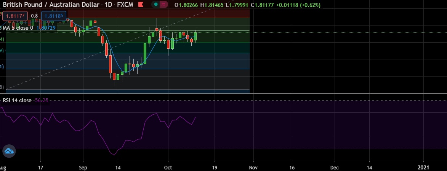
Task: Click the O1.80266 open price value
Action: 186,5
